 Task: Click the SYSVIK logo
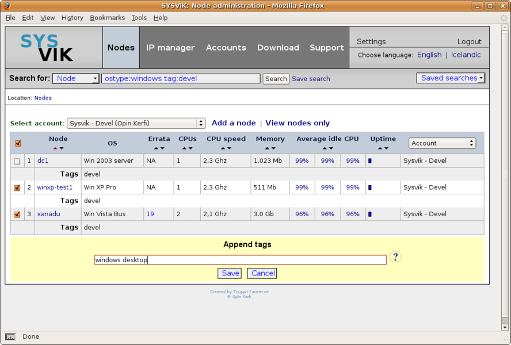click(47, 48)
